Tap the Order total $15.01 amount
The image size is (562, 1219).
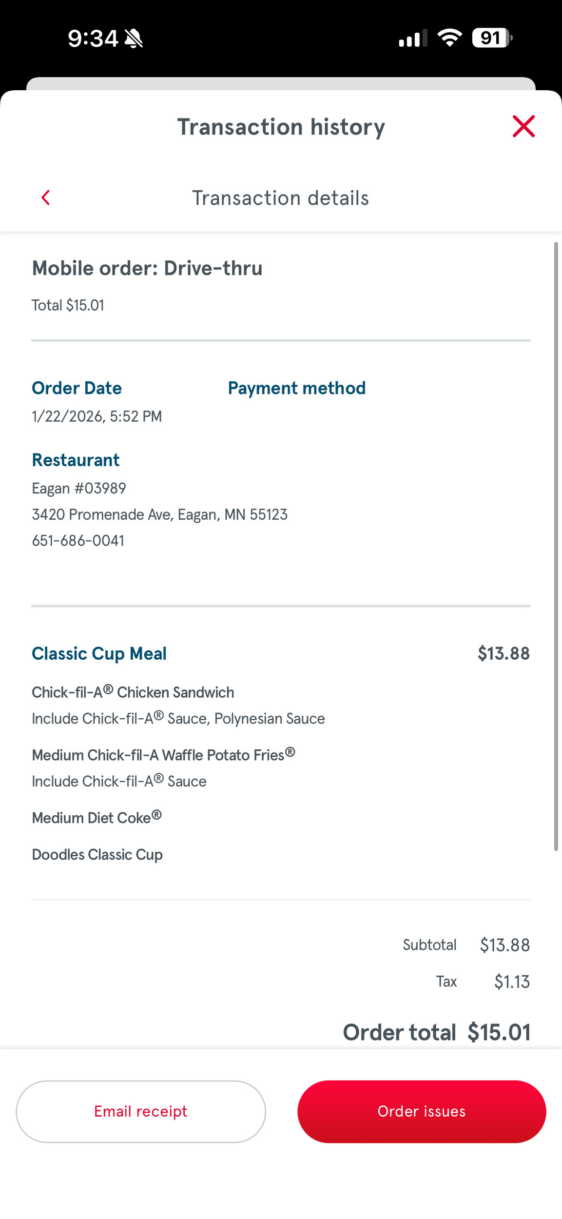tap(499, 1032)
